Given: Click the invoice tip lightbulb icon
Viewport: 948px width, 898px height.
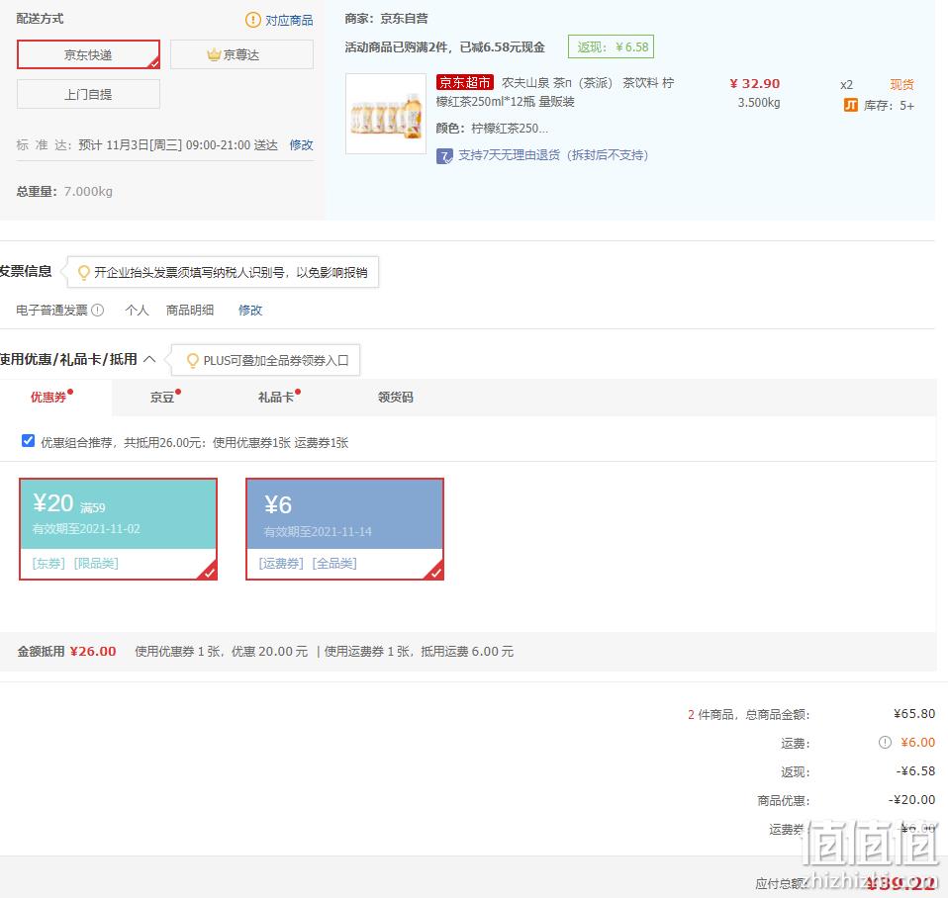Looking at the screenshot, I should click(84, 273).
